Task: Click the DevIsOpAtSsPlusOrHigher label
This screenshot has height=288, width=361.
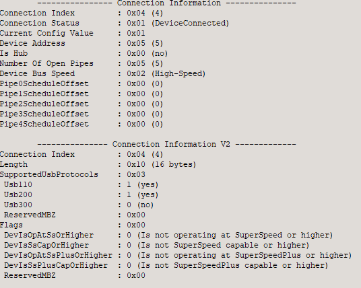Action: [58, 256]
